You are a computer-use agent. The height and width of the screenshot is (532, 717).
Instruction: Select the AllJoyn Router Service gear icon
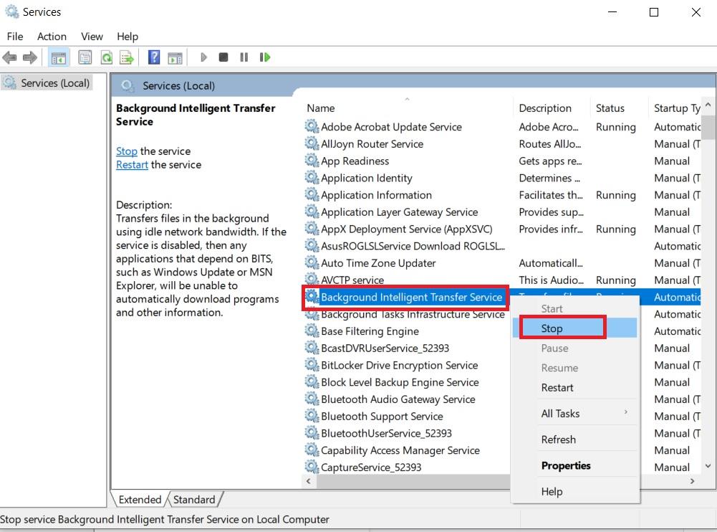coord(312,143)
